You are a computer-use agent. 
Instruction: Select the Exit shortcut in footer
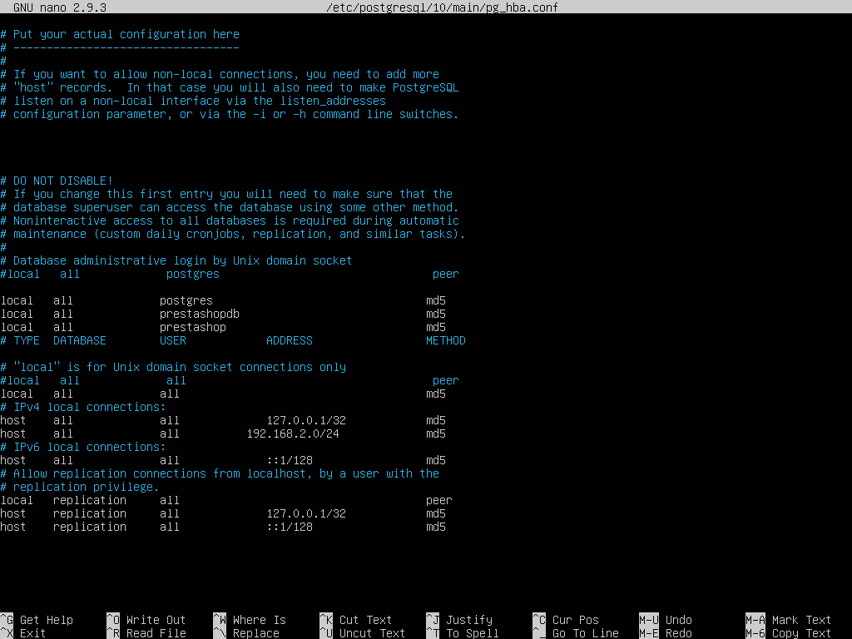32,633
